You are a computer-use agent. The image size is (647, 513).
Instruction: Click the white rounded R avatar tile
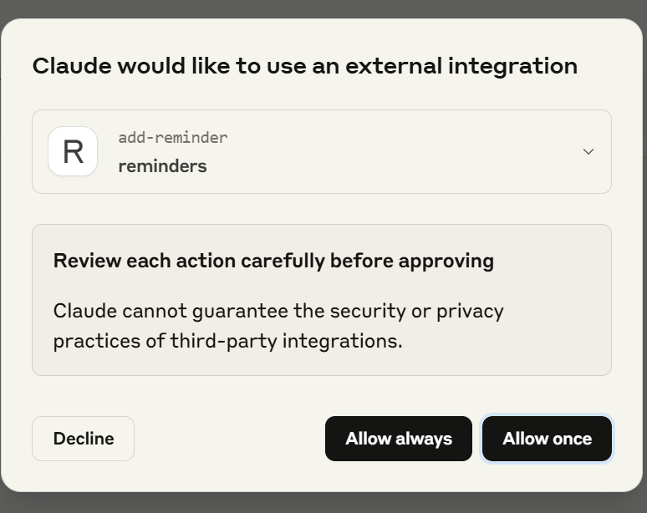[73, 151]
